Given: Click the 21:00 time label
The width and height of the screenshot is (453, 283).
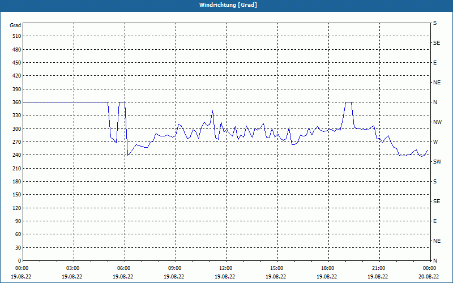Looking at the screenshot, I should 378,268.
